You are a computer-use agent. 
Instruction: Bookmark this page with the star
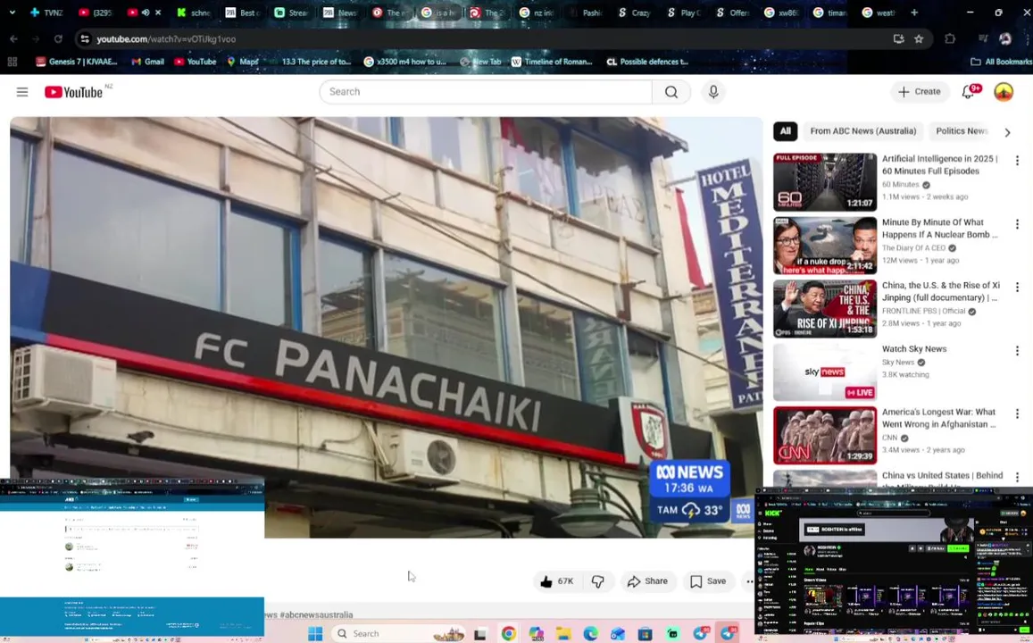(919, 39)
